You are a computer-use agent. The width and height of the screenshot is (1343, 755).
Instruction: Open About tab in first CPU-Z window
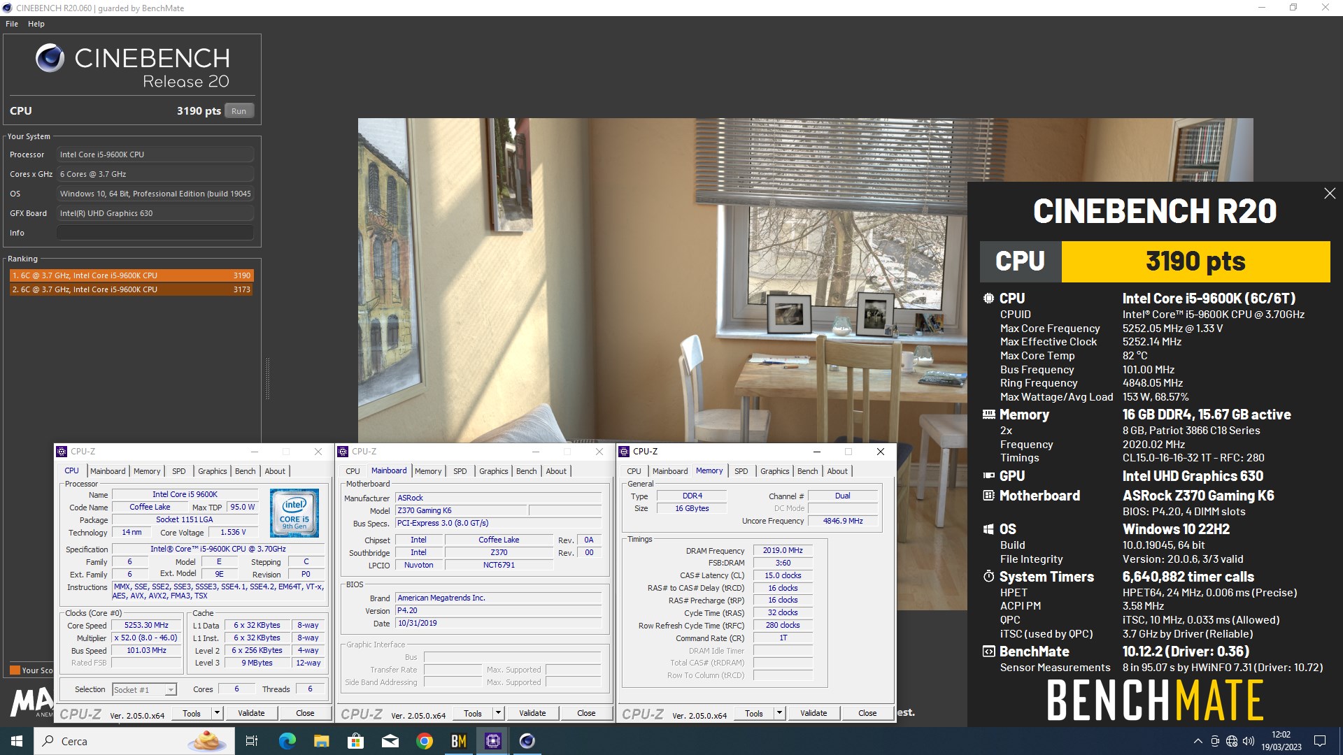(275, 471)
